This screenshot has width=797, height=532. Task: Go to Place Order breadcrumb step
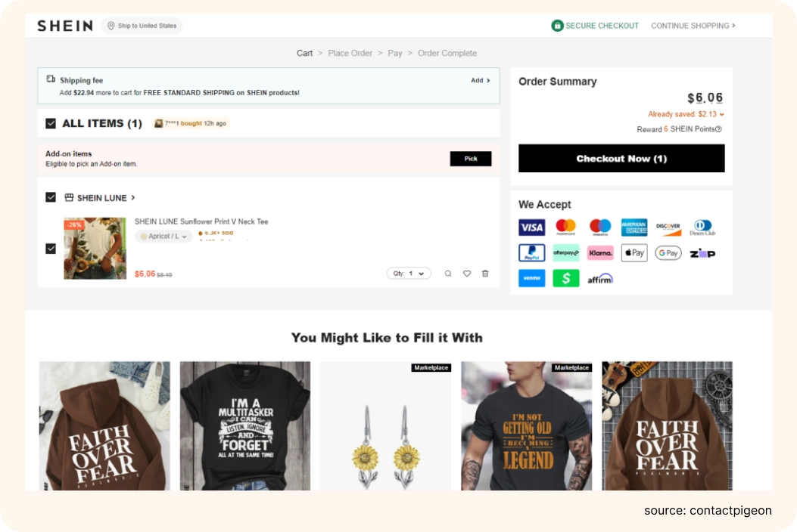pyautogui.click(x=350, y=54)
